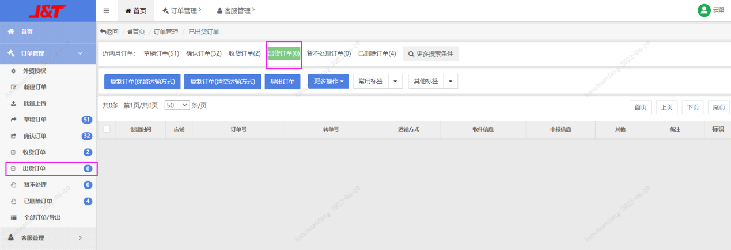Click the 订单管理 breadcrumb link
Image resolution: width=731 pixels, height=250 pixels.
tap(166, 32)
